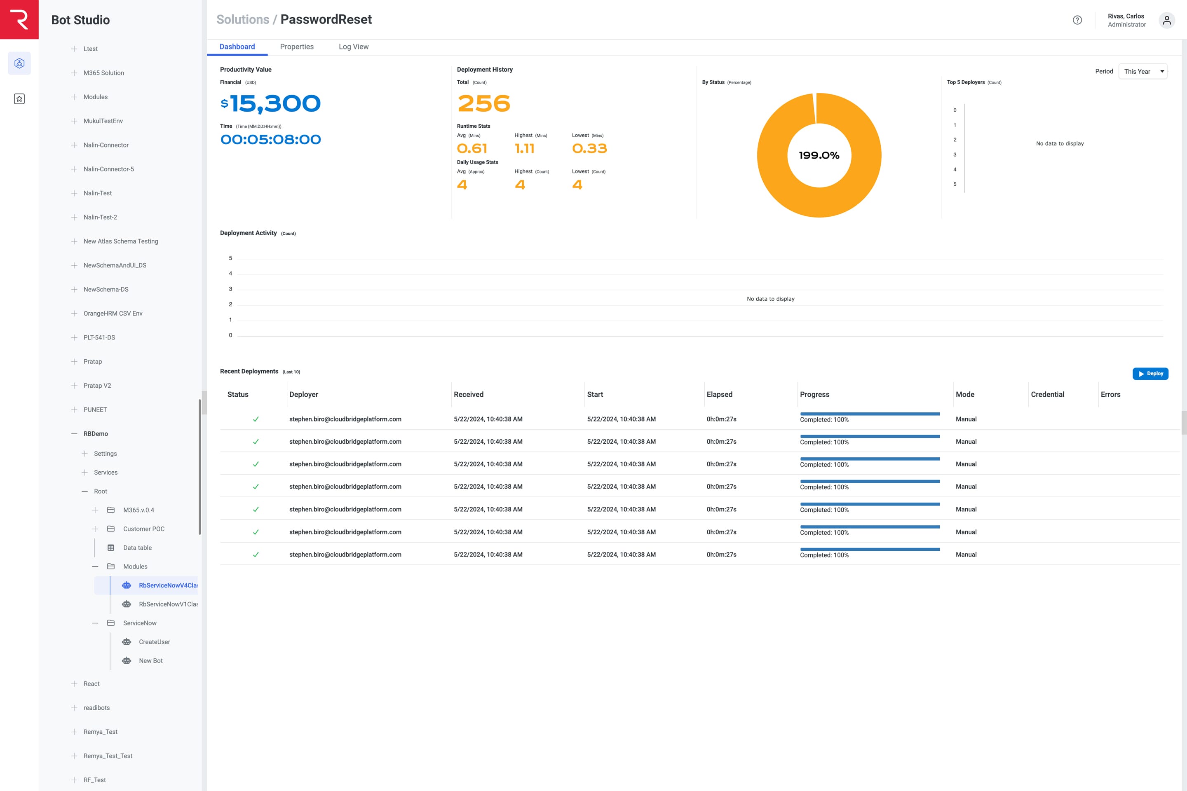Click the $15,300 financial value
Viewport: 1187px width, 791px height.
pyautogui.click(x=270, y=103)
